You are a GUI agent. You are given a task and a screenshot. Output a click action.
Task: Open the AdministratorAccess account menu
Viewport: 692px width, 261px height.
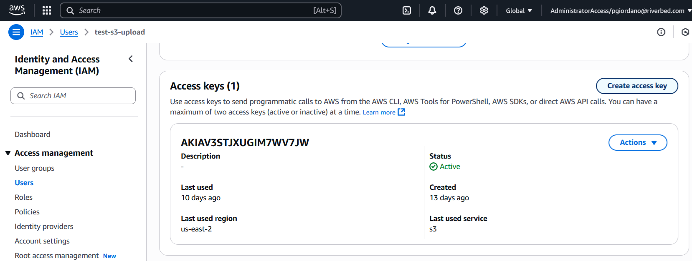(x=620, y=10)
